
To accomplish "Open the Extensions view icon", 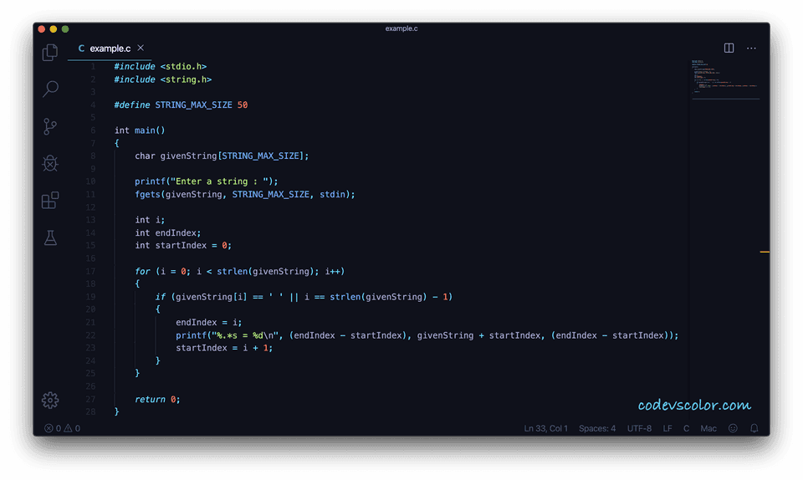I will (50, 201).
